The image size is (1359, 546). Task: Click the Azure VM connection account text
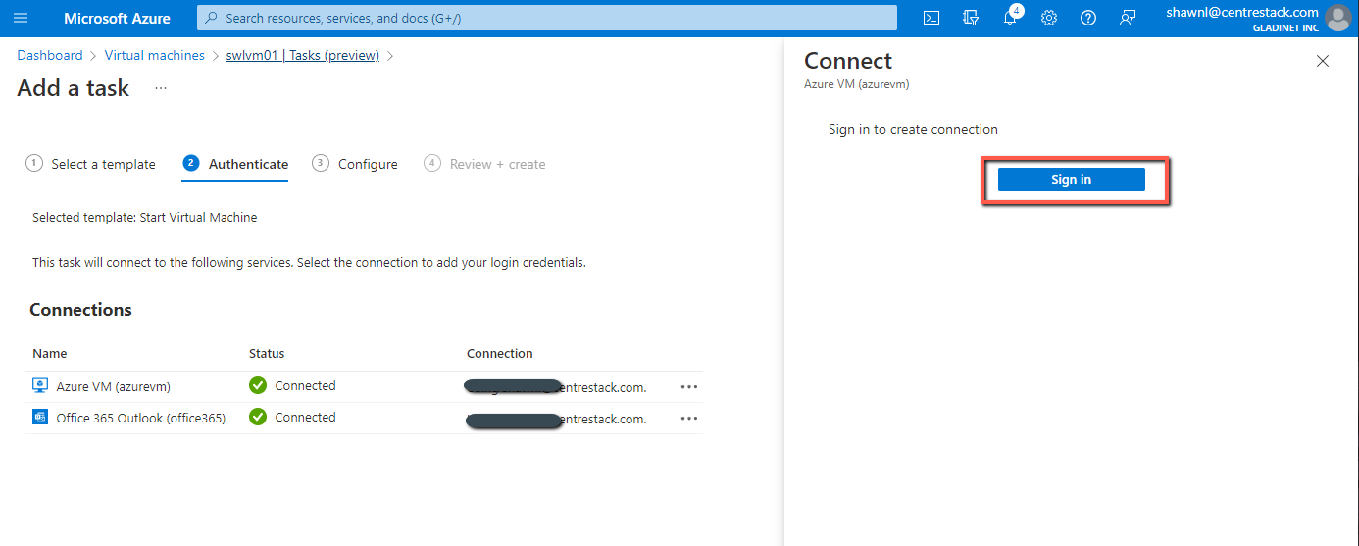pyautogui.click(x=557, y=386)
